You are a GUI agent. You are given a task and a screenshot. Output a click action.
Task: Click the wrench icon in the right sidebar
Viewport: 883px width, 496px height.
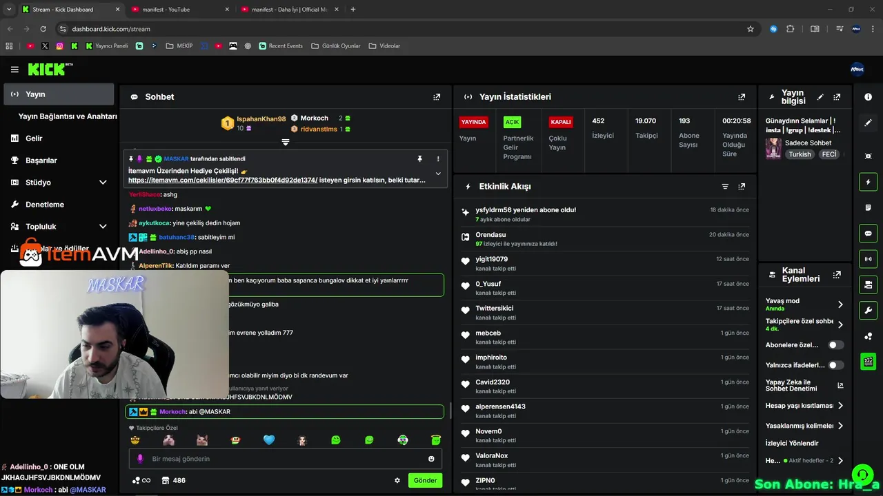point(868,310)
